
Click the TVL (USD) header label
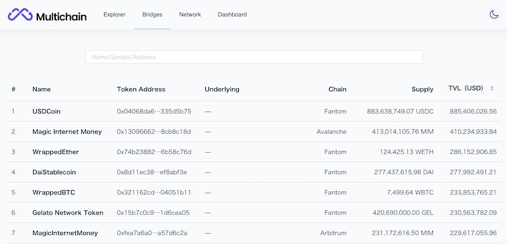[466, 88]
